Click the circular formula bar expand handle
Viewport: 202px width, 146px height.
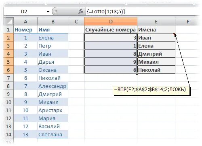pyautogui.click(x=55, y=11)
